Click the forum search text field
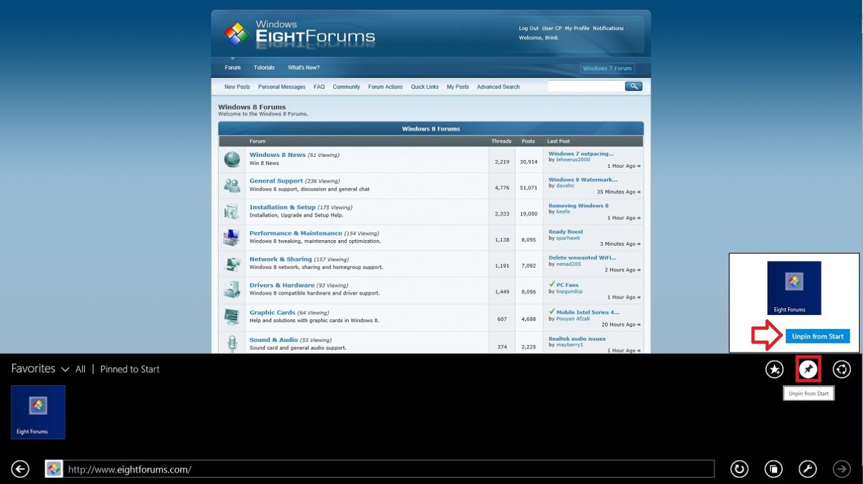Screen dimensions: 863x484 coord(586,86)
